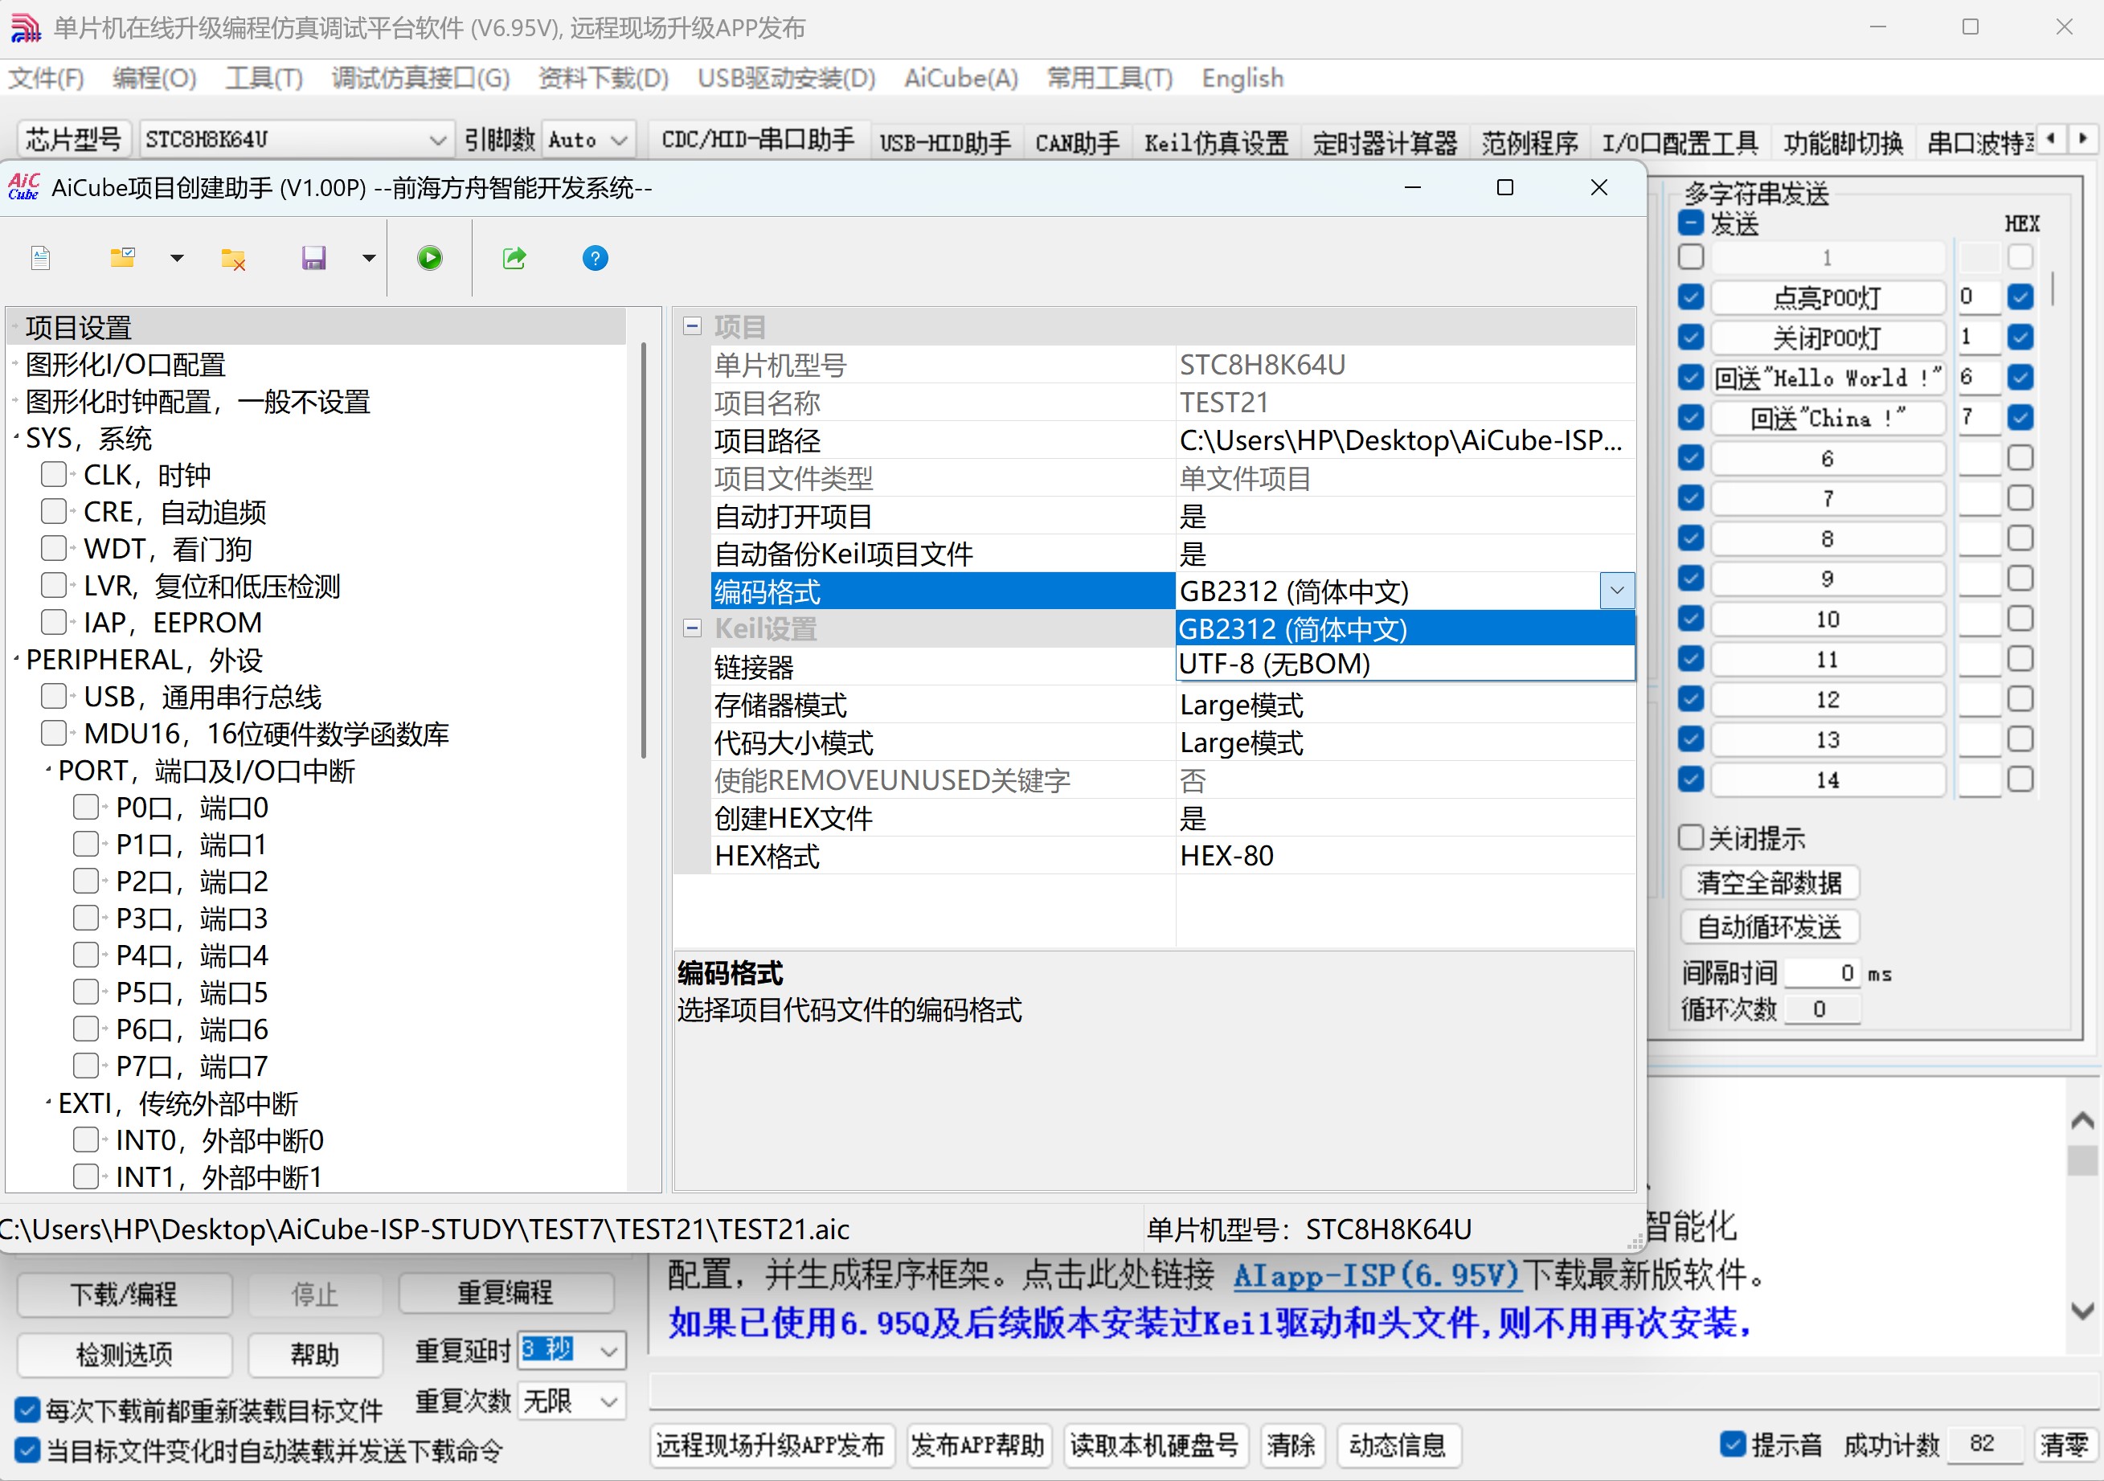Collapse the 项目 property group

tap(693, 326)
